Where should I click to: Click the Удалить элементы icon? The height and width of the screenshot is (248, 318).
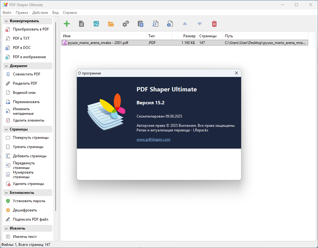click(x=8, y=120)
